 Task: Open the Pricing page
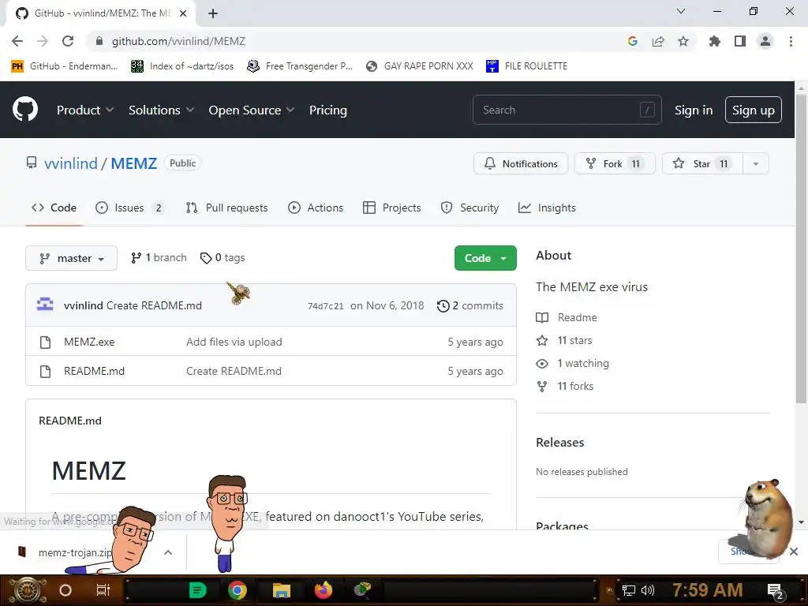328,110
